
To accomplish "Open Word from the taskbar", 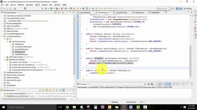I will [131, 107].
